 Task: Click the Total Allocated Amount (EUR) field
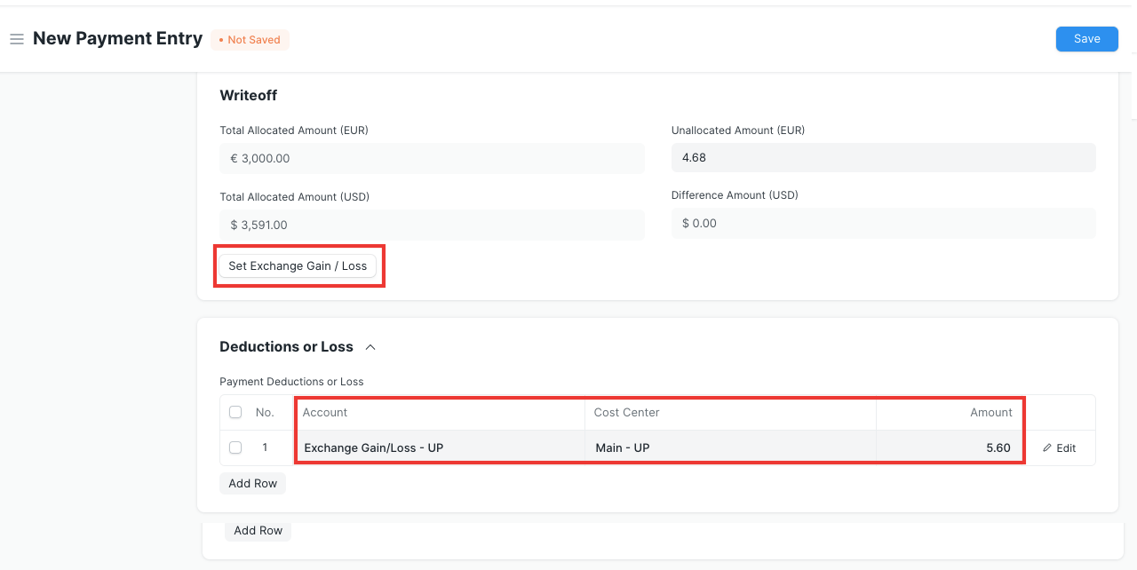click(x=432, y=158)
